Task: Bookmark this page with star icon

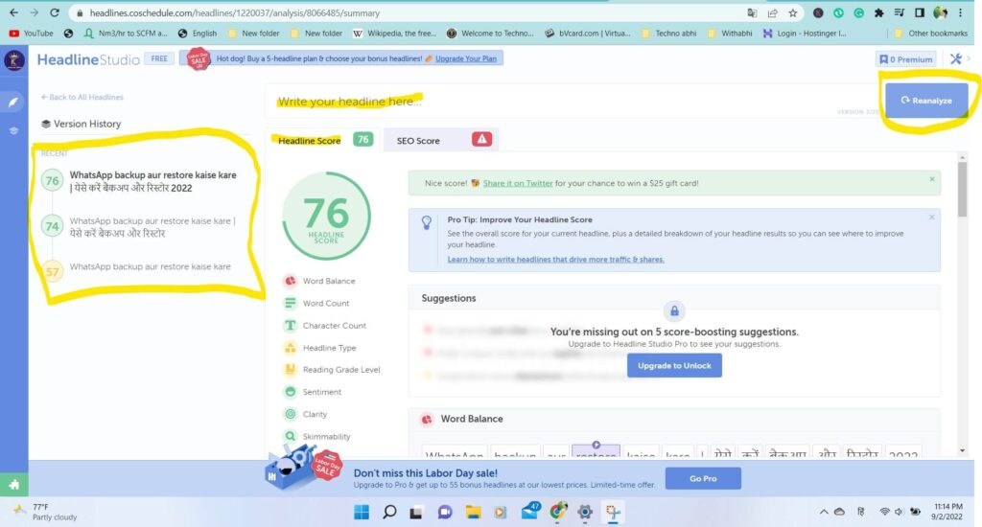Action: 793,13
